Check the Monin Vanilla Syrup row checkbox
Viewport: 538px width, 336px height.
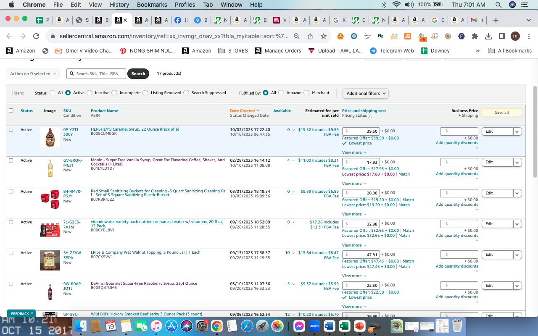tap(11, 160)
